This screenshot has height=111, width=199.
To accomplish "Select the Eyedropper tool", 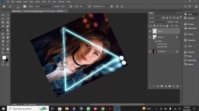I will (3, 26).
